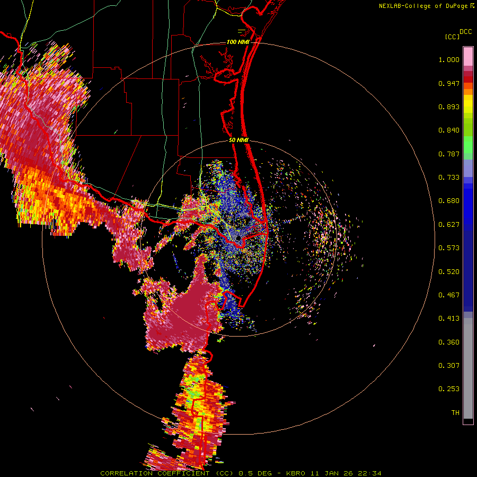Image resolution: width=477 pixels, height=477 pixels.
Task: Click the 0.627 color scale value
Action: pyautogui.click(x=449, y=225)
